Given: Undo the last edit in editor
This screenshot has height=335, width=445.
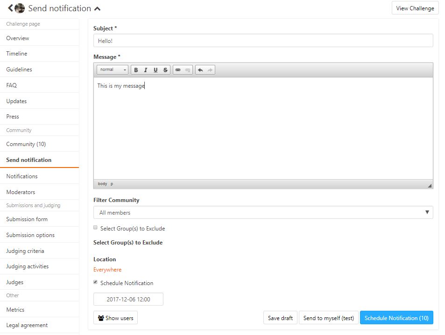Looking at the screenshot, I should [200, 70].
